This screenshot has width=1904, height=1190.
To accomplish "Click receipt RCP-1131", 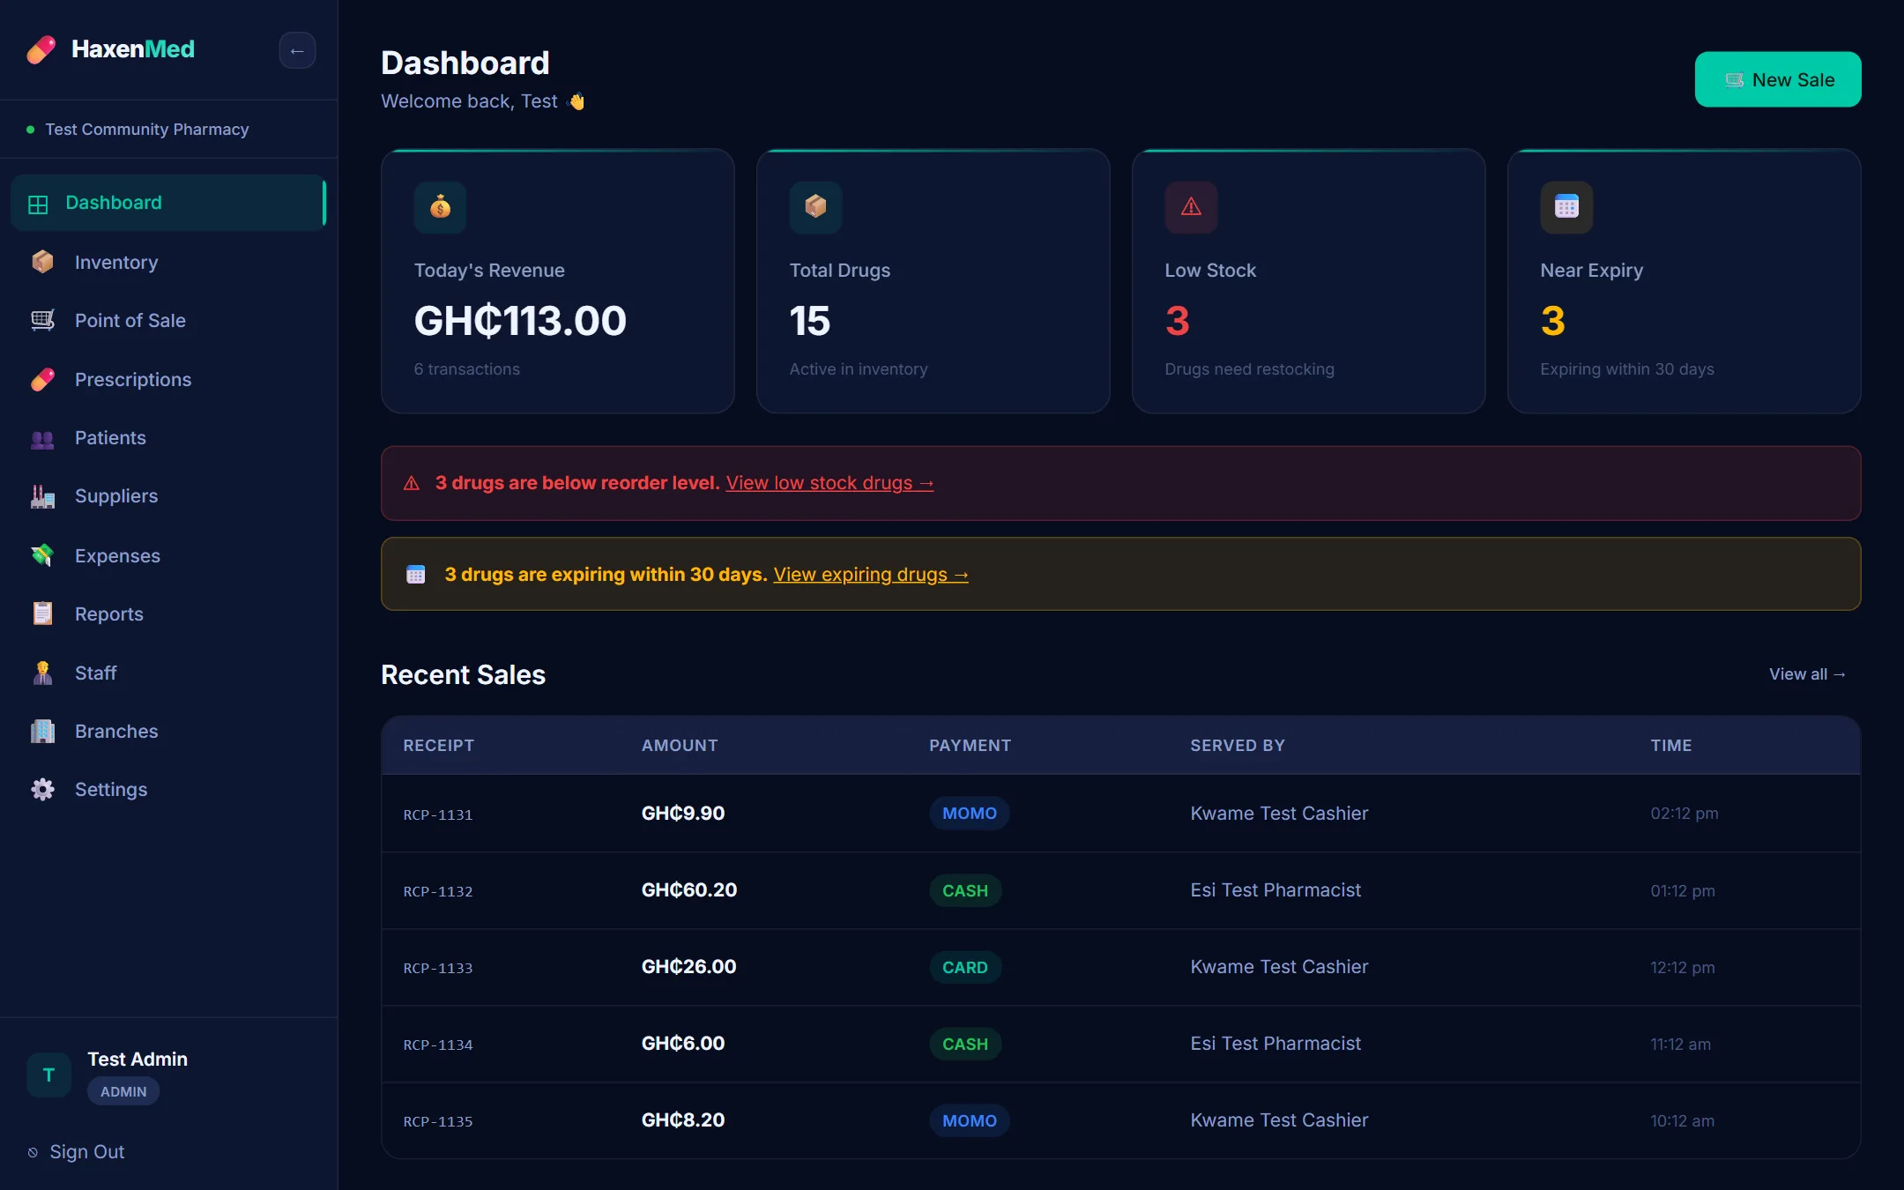I will [438, 814].
